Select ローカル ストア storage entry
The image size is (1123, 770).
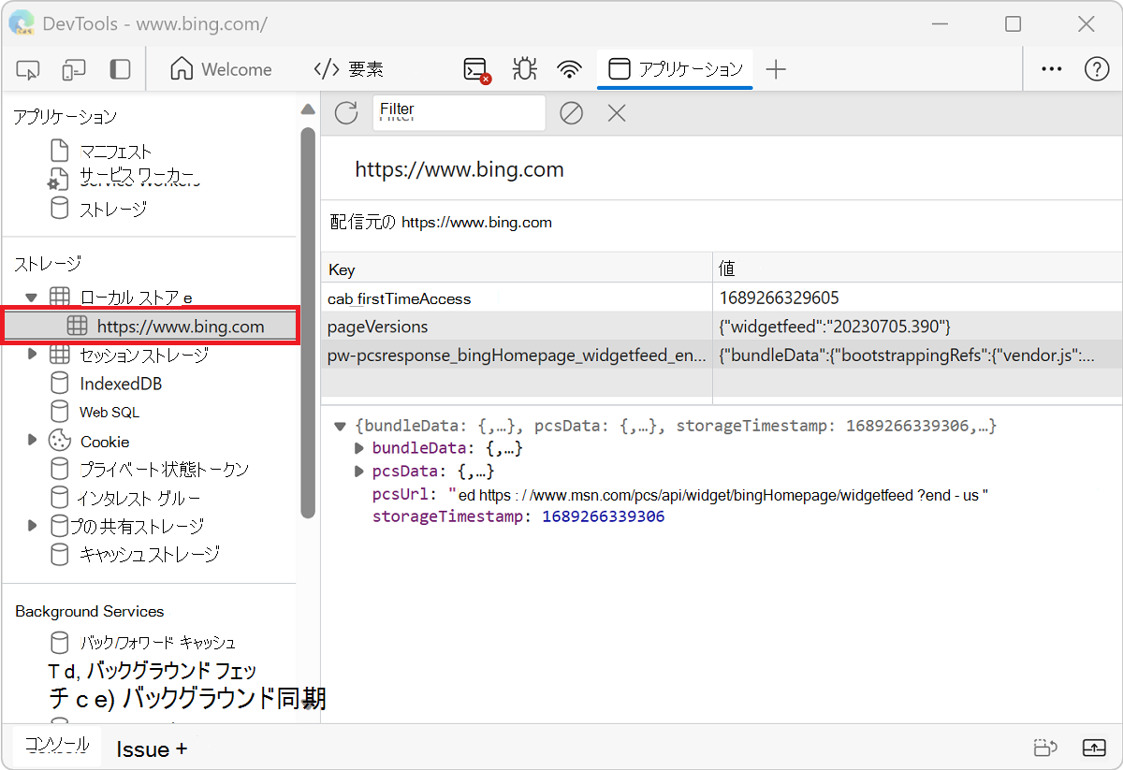point(136,298)
